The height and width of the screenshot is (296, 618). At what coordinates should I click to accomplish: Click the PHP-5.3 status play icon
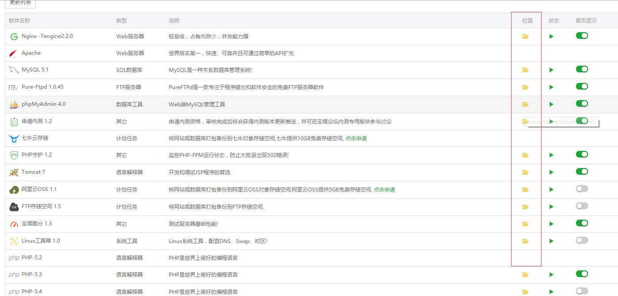click(551, 274)
